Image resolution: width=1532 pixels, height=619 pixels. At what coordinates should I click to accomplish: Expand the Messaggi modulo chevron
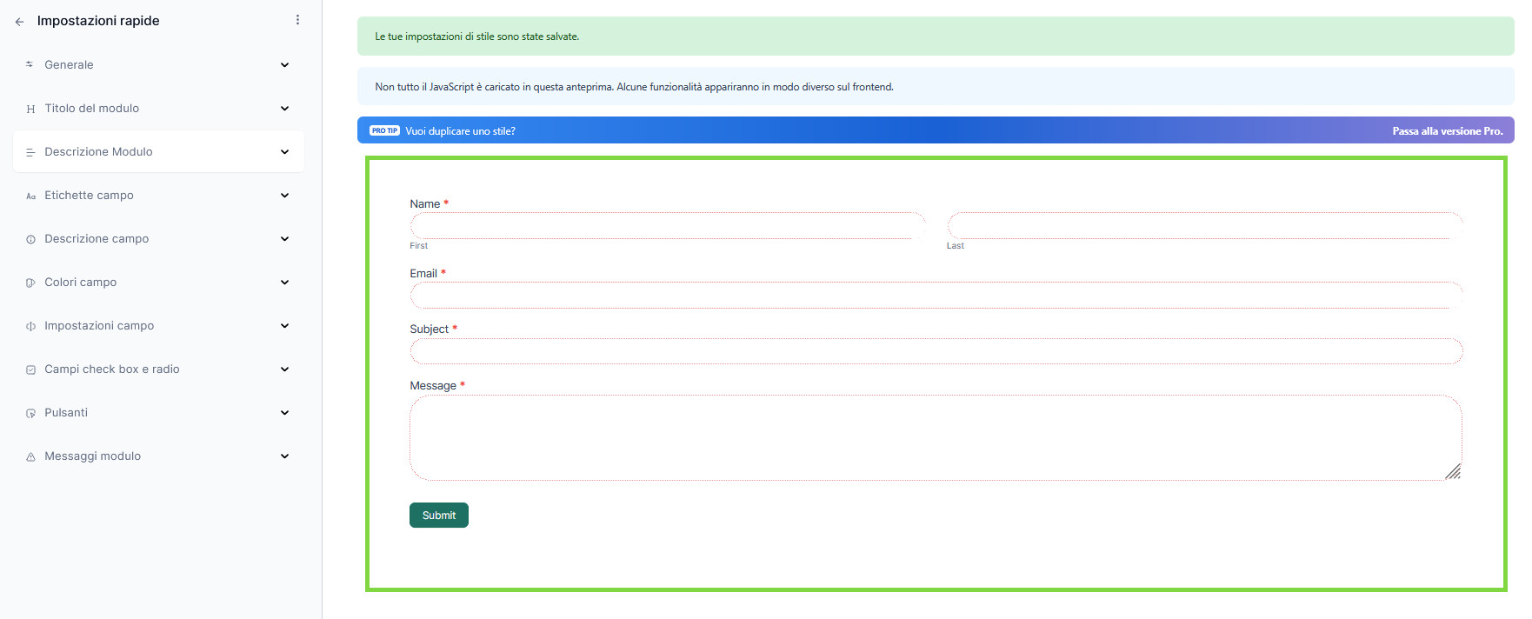coord(284,456)
